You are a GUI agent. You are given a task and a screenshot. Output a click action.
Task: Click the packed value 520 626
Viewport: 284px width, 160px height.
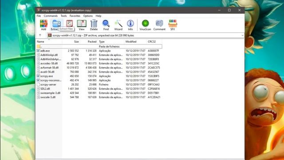coord(91,89)
